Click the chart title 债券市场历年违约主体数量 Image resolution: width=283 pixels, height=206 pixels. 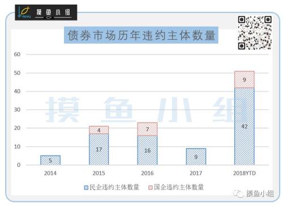141,35
